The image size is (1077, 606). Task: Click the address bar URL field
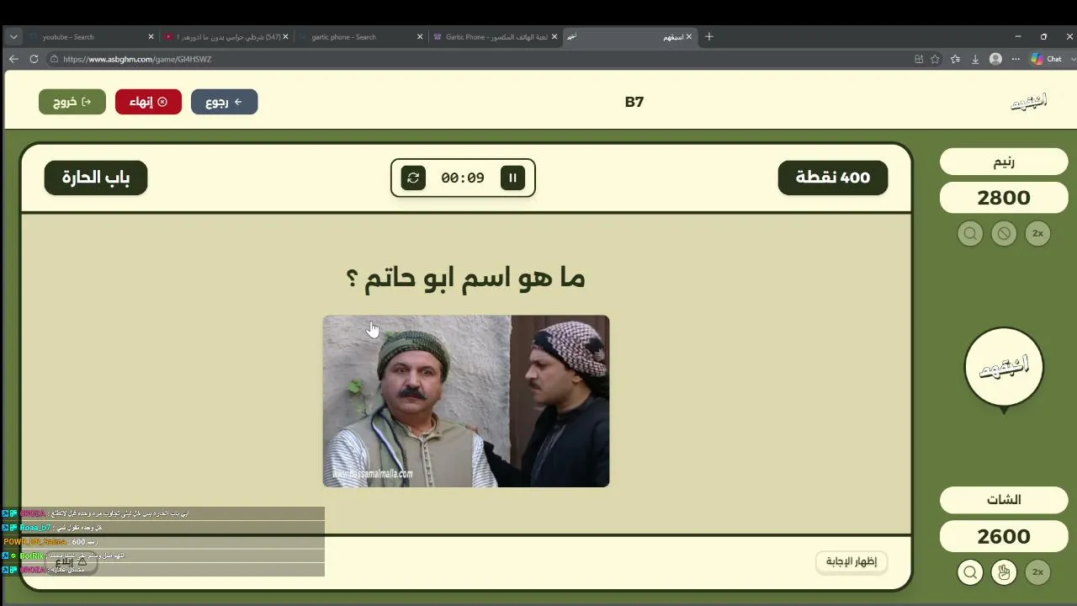click(480, 59)
